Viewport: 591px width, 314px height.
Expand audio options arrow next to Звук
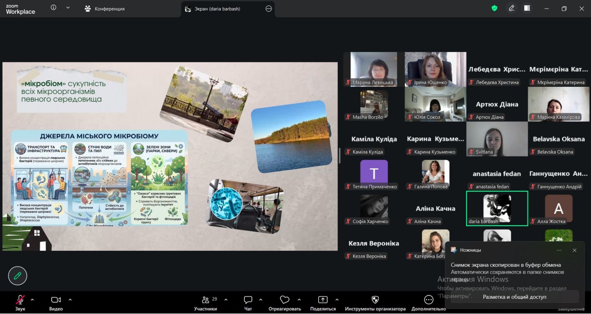point(33,300)
